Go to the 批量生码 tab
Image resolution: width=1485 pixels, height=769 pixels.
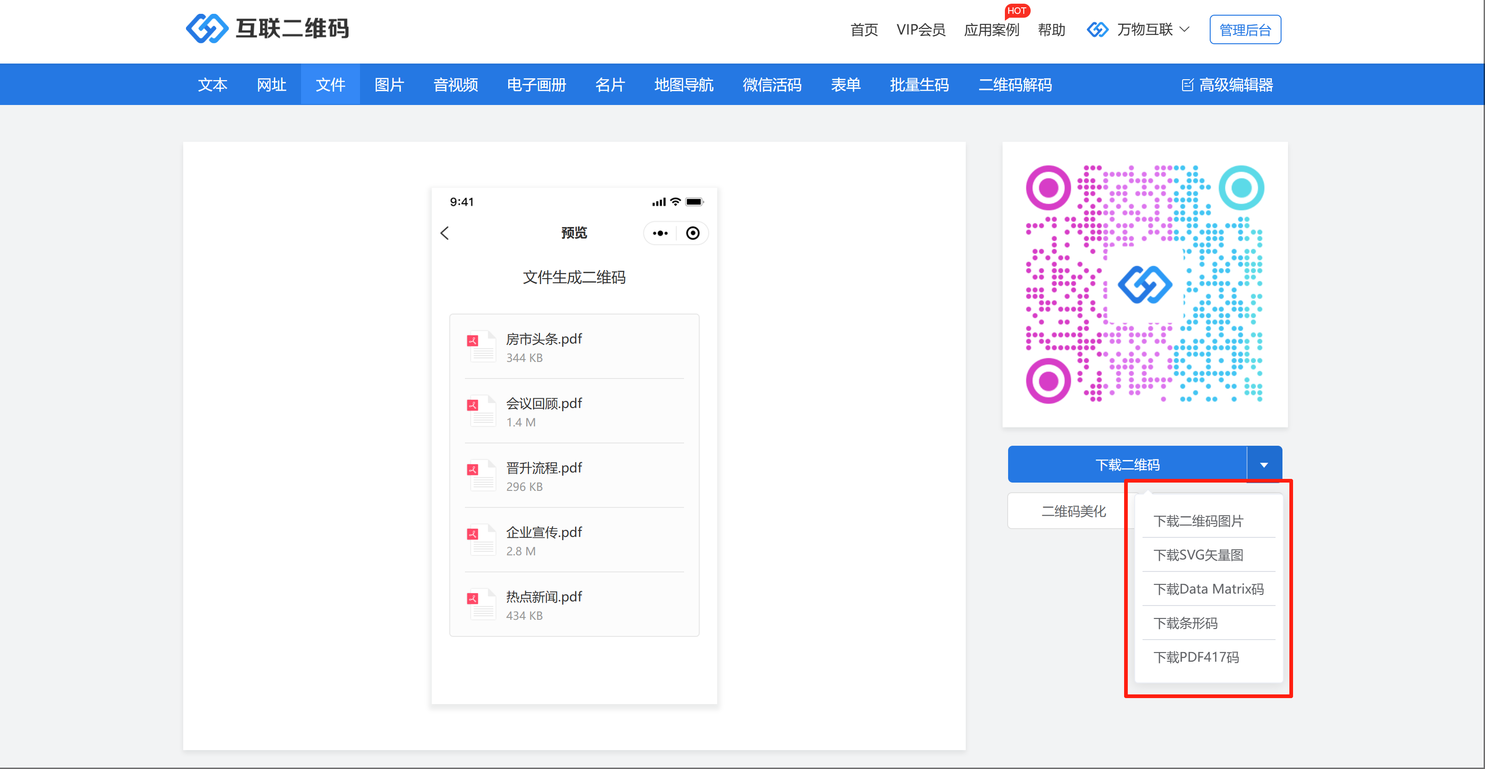[x=919, y=85]
